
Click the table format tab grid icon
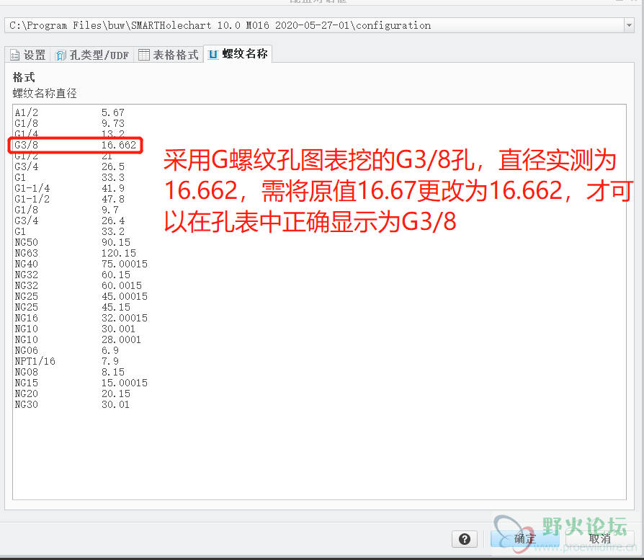(x=144, y=55)
